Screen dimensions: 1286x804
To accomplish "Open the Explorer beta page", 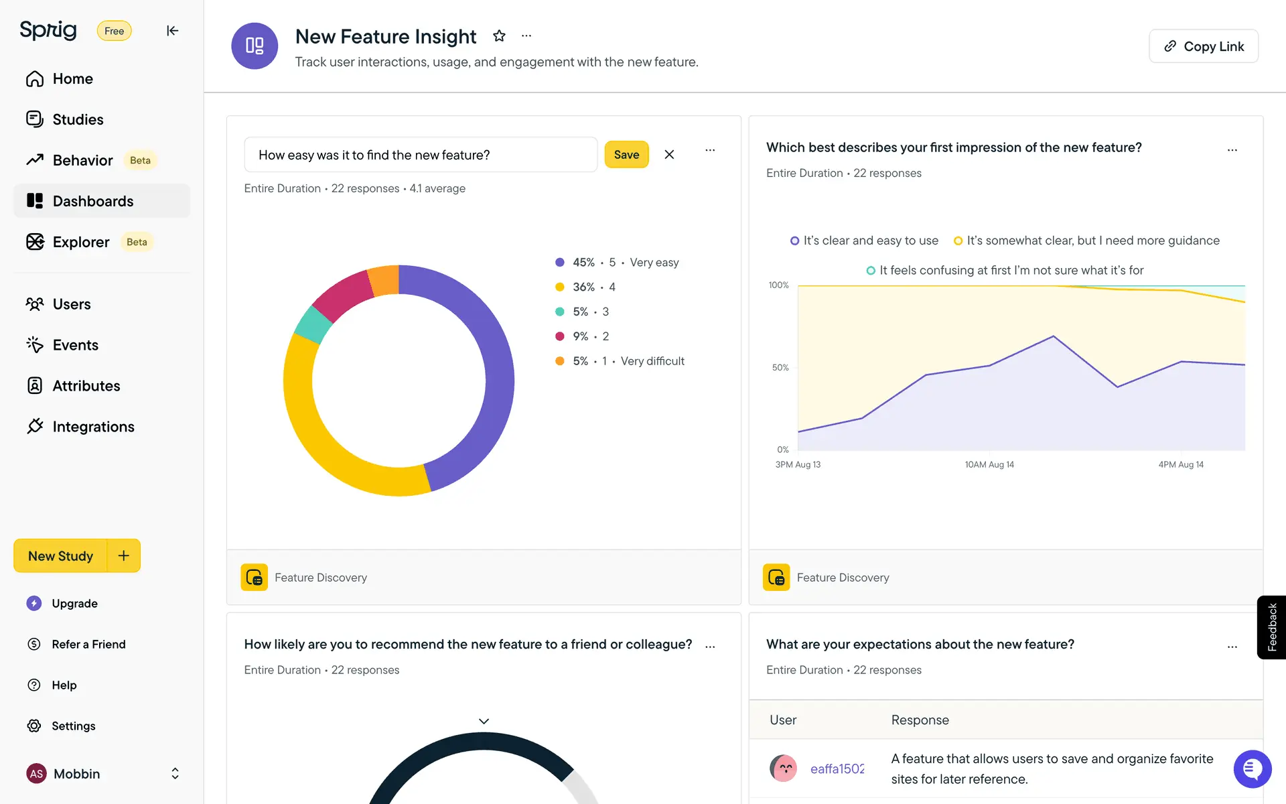I will pos(81,242).
